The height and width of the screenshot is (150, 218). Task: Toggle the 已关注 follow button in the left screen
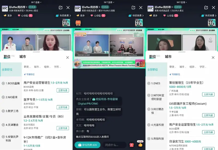coord(32,7)
